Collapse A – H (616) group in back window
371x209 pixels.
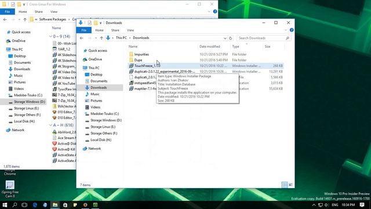pyautogui.click(x=50, y=125)
